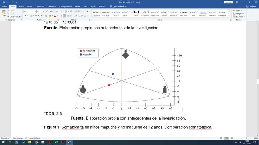Switch to read mode view in status bar
This screenshot has width=259, height=145.
point(221,138)
